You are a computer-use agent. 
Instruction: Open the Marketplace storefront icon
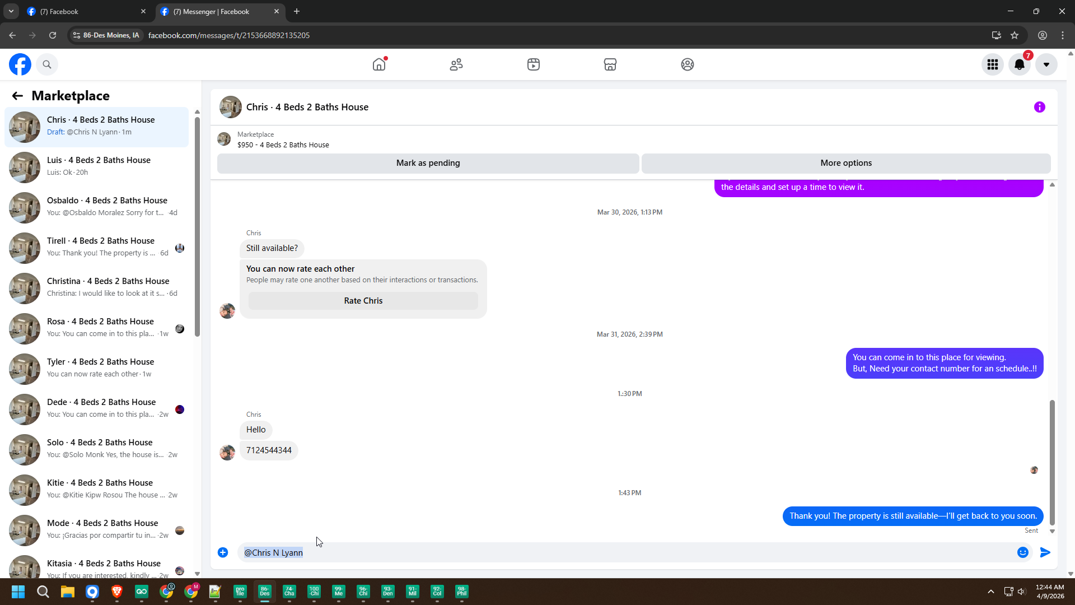610,64
